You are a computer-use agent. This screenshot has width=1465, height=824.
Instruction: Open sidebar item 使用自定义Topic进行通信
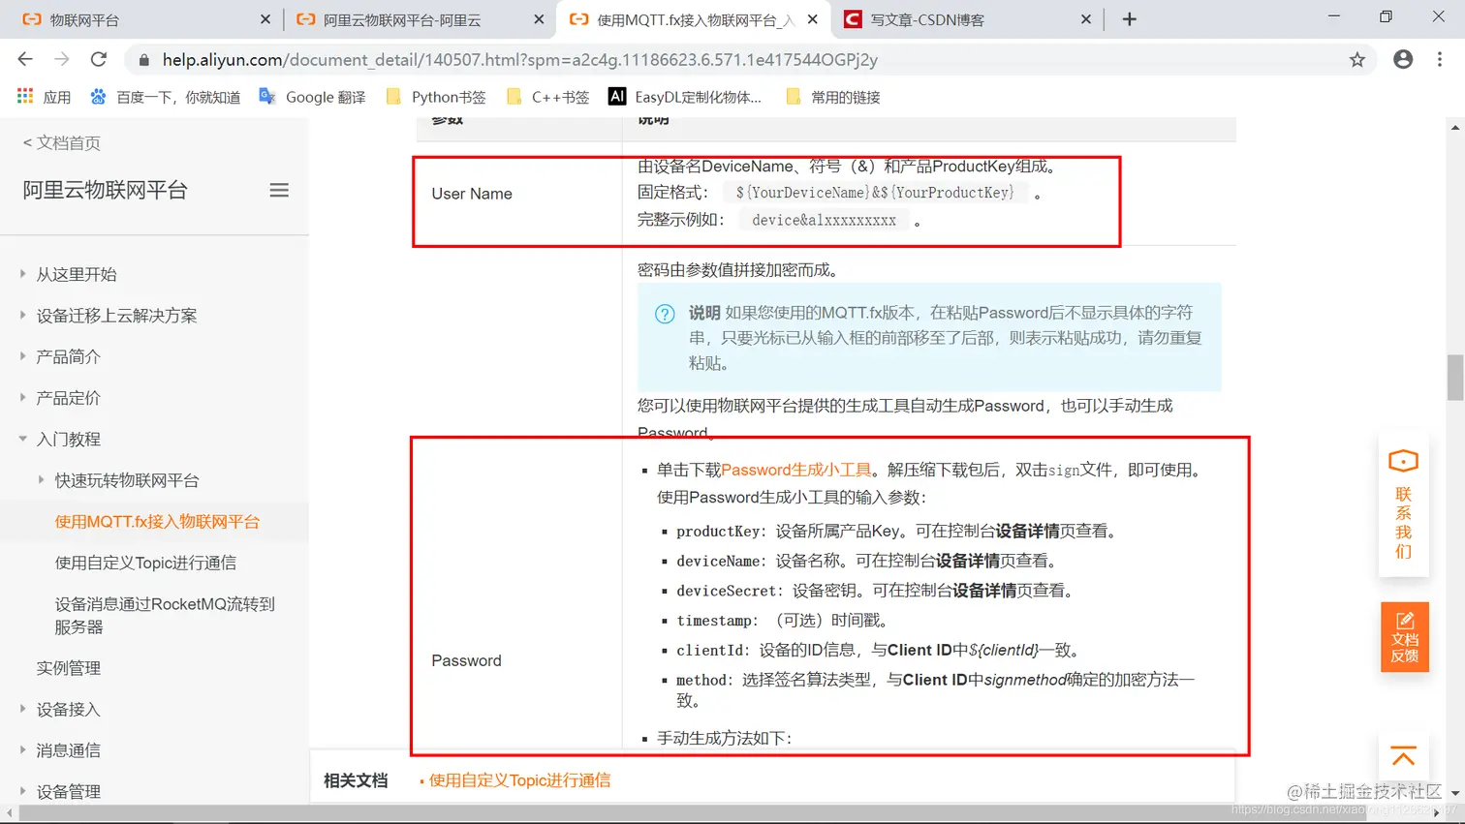coord(145,563)
